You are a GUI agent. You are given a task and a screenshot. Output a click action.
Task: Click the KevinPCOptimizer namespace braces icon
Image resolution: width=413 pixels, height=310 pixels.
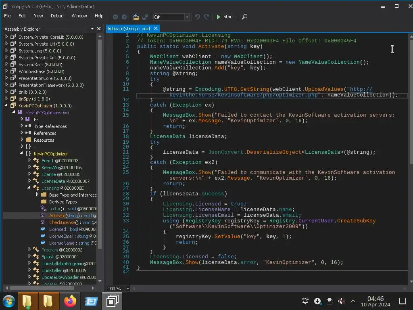point(28,153)
